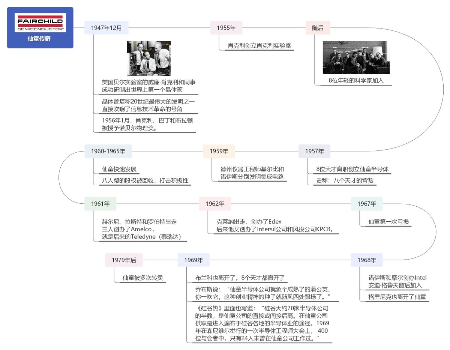Select the 1957年 node

click(315, 151)
